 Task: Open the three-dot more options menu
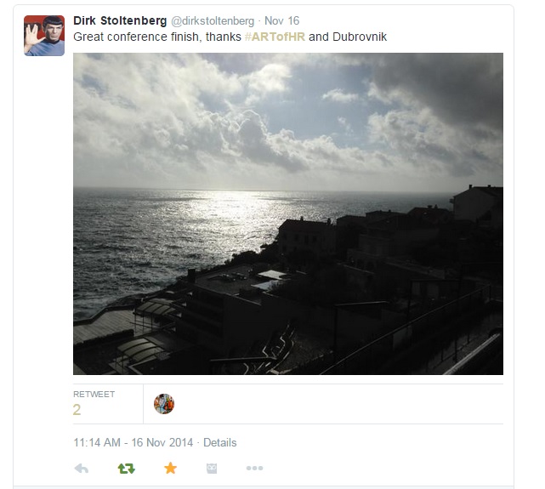tap(254, 468)
